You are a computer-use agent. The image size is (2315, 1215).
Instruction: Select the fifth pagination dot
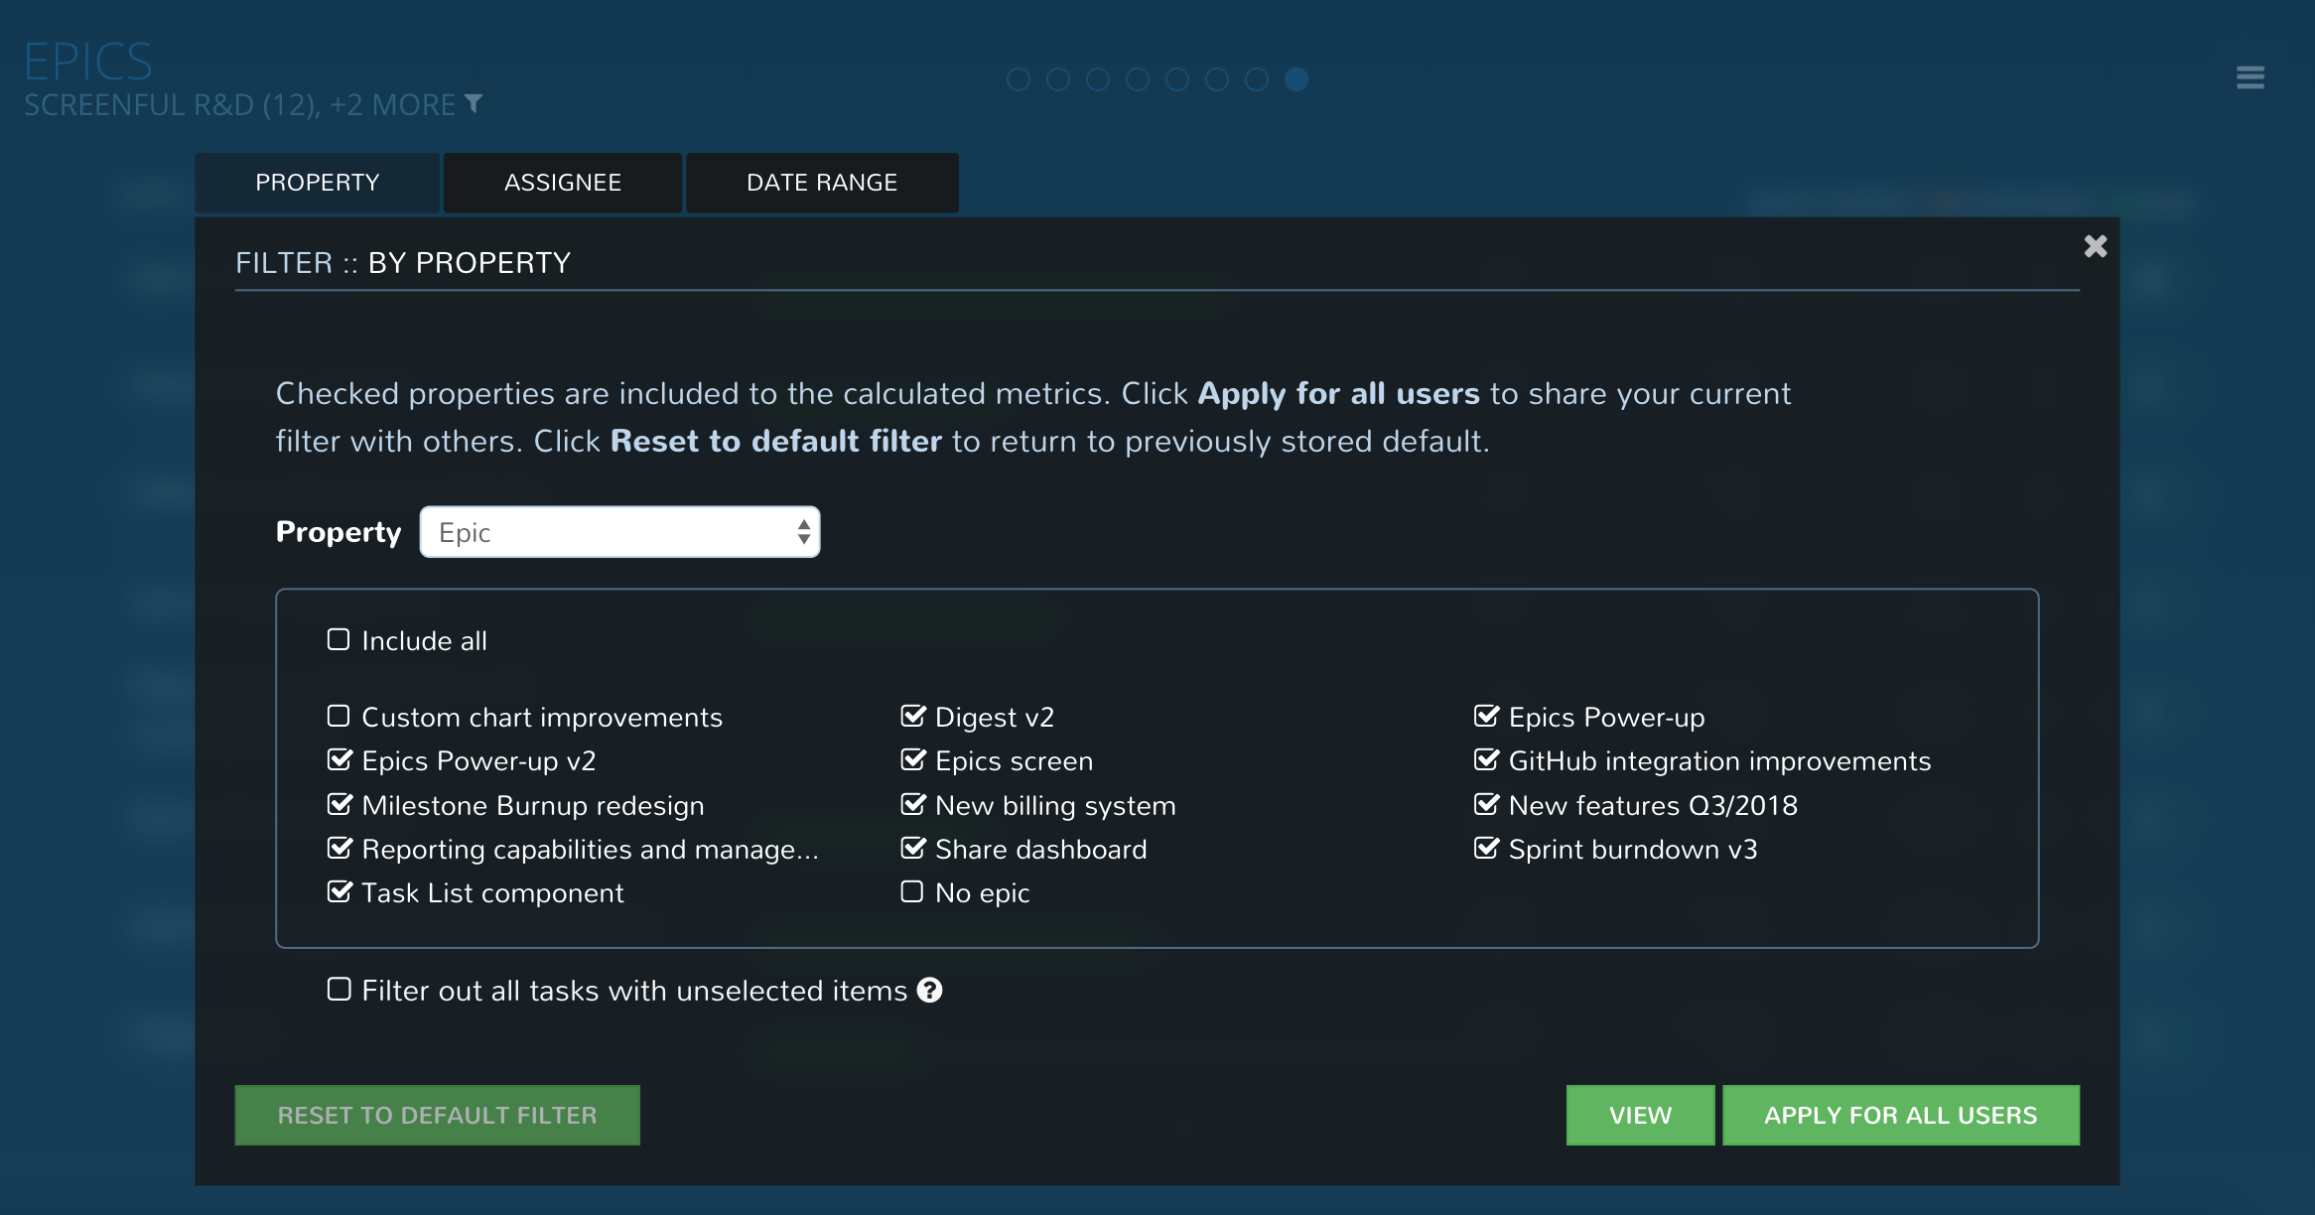(1176, 79)
